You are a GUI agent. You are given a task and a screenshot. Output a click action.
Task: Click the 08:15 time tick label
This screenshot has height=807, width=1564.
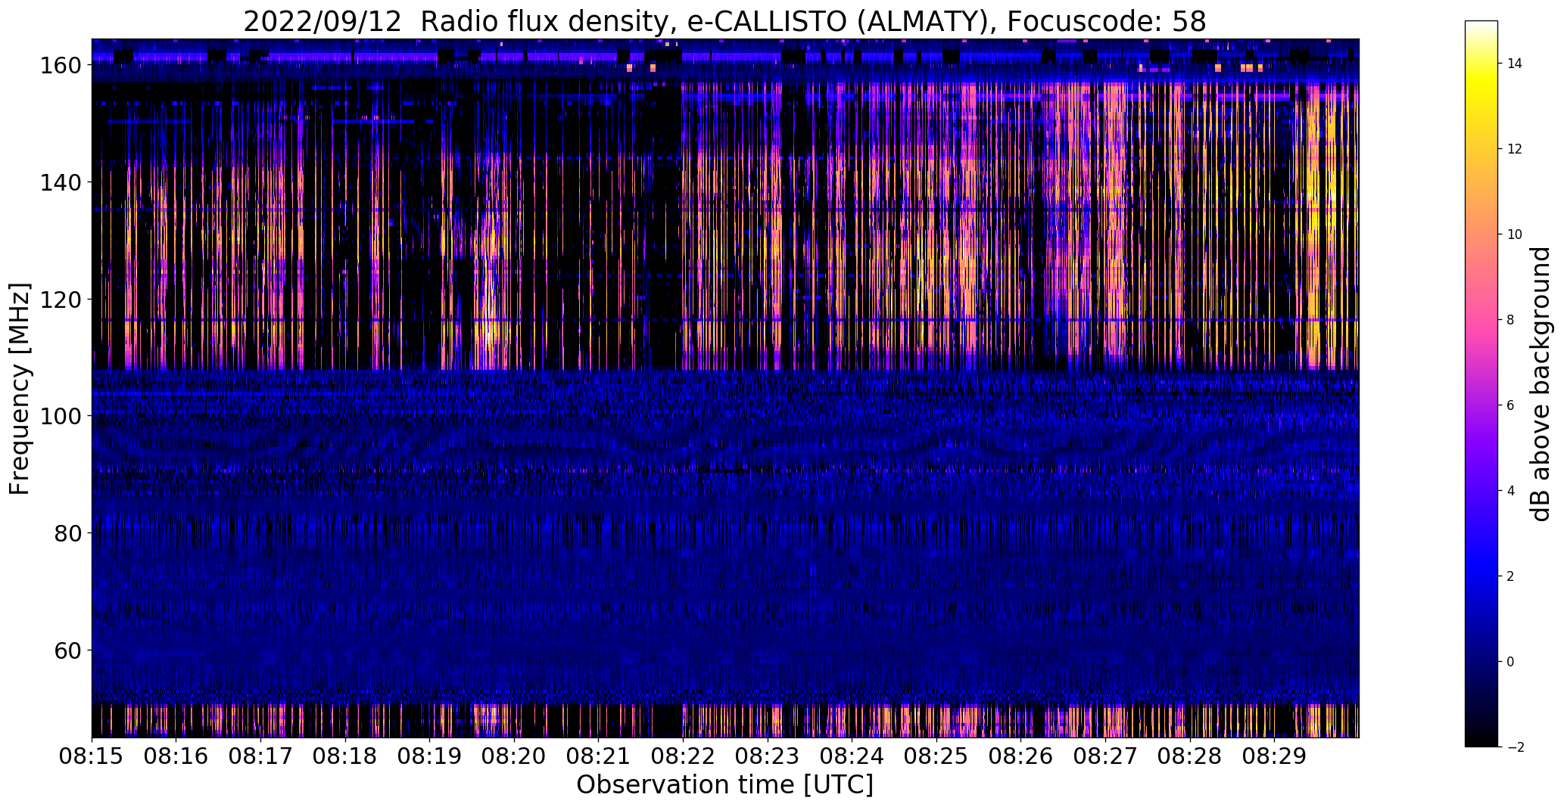point(92,756)
